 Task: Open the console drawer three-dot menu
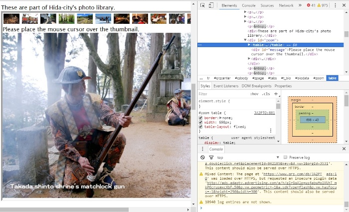(x=202, y=149)
